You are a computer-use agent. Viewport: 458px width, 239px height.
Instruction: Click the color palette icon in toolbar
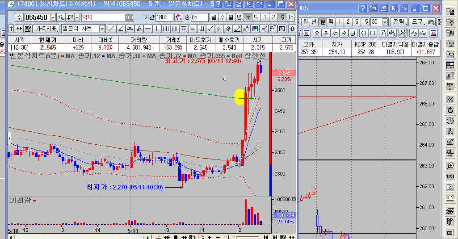point(255,29)
